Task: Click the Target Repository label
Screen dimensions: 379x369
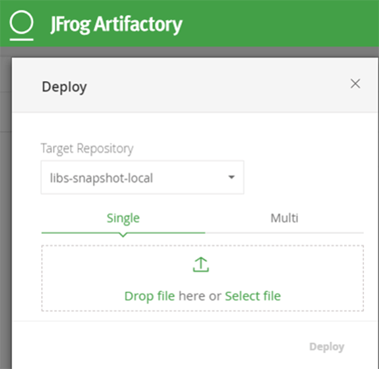Action: click(87, 148)
